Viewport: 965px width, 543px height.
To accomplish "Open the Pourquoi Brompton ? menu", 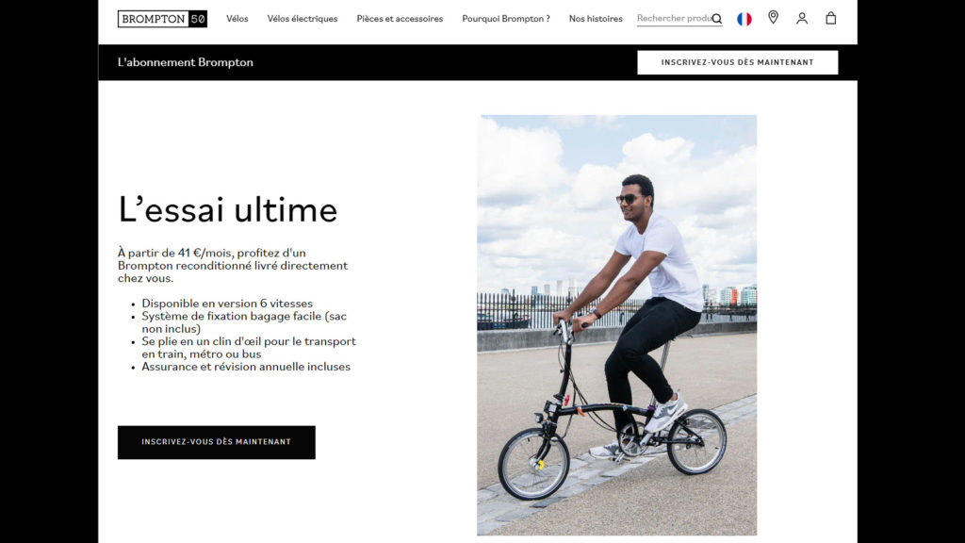I will [506, 19].
